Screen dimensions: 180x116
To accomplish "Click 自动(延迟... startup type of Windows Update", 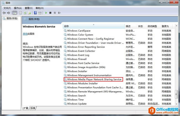I will [x=153, y=104].
